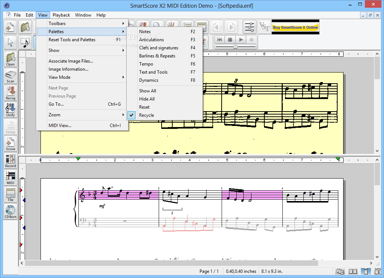This screenshot has width=384, height=278.
Task: Click the right green triangle marker on the lower ruler
Action: click(x=338, y=159)
